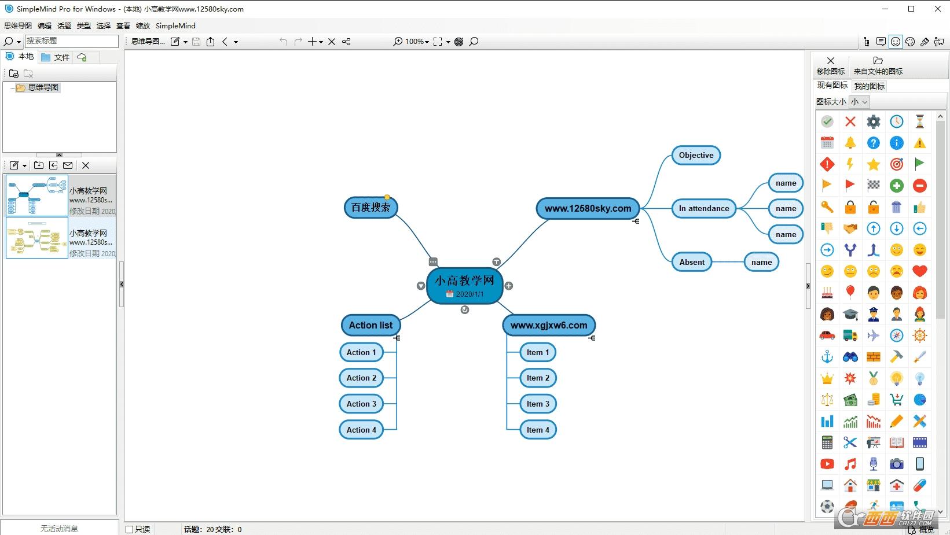Click the delete topic X in toolbar
Image resolution: width=950 pixels, height=535 pixels.
coord(332,42)
